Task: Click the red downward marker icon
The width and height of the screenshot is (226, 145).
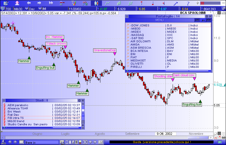Action: point(153,3)
